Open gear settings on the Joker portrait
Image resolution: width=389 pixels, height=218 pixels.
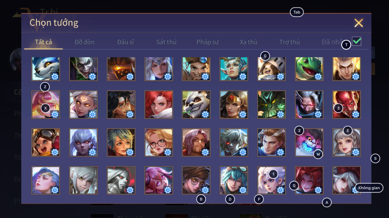92,76
